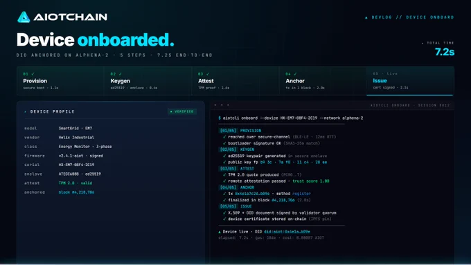
Task: Click the ed25519 keypair generated line
Action: pos(275,156)
